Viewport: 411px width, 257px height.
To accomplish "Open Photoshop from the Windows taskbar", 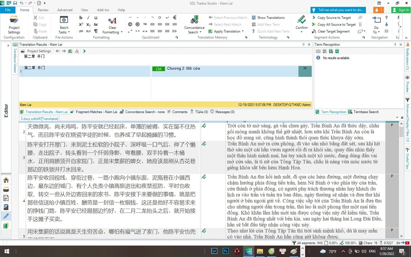I will click(225, 251).
